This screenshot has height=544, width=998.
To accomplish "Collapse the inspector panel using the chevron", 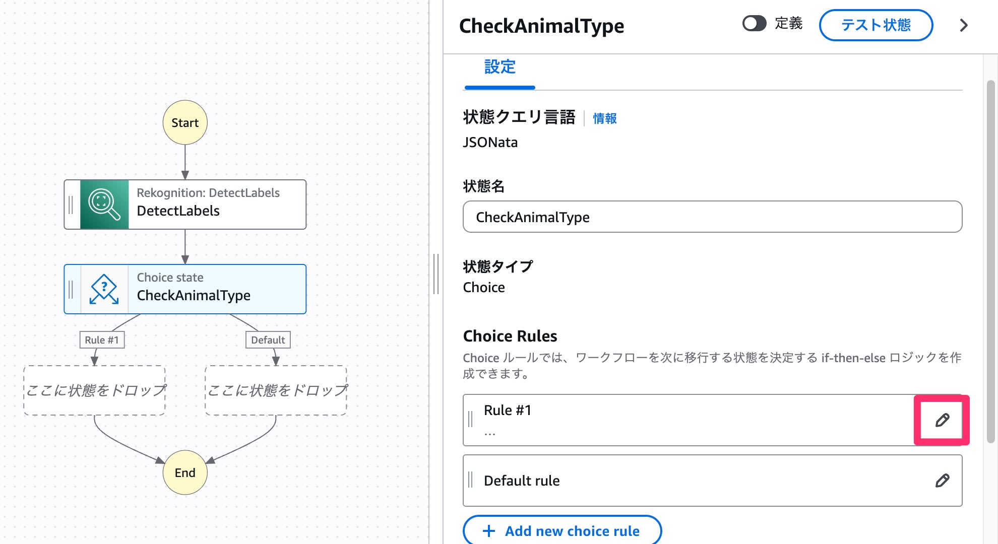I will click(963, 25).
